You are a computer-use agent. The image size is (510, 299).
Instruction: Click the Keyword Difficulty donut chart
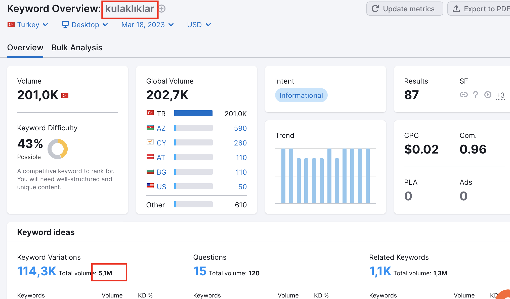point(58,149)
